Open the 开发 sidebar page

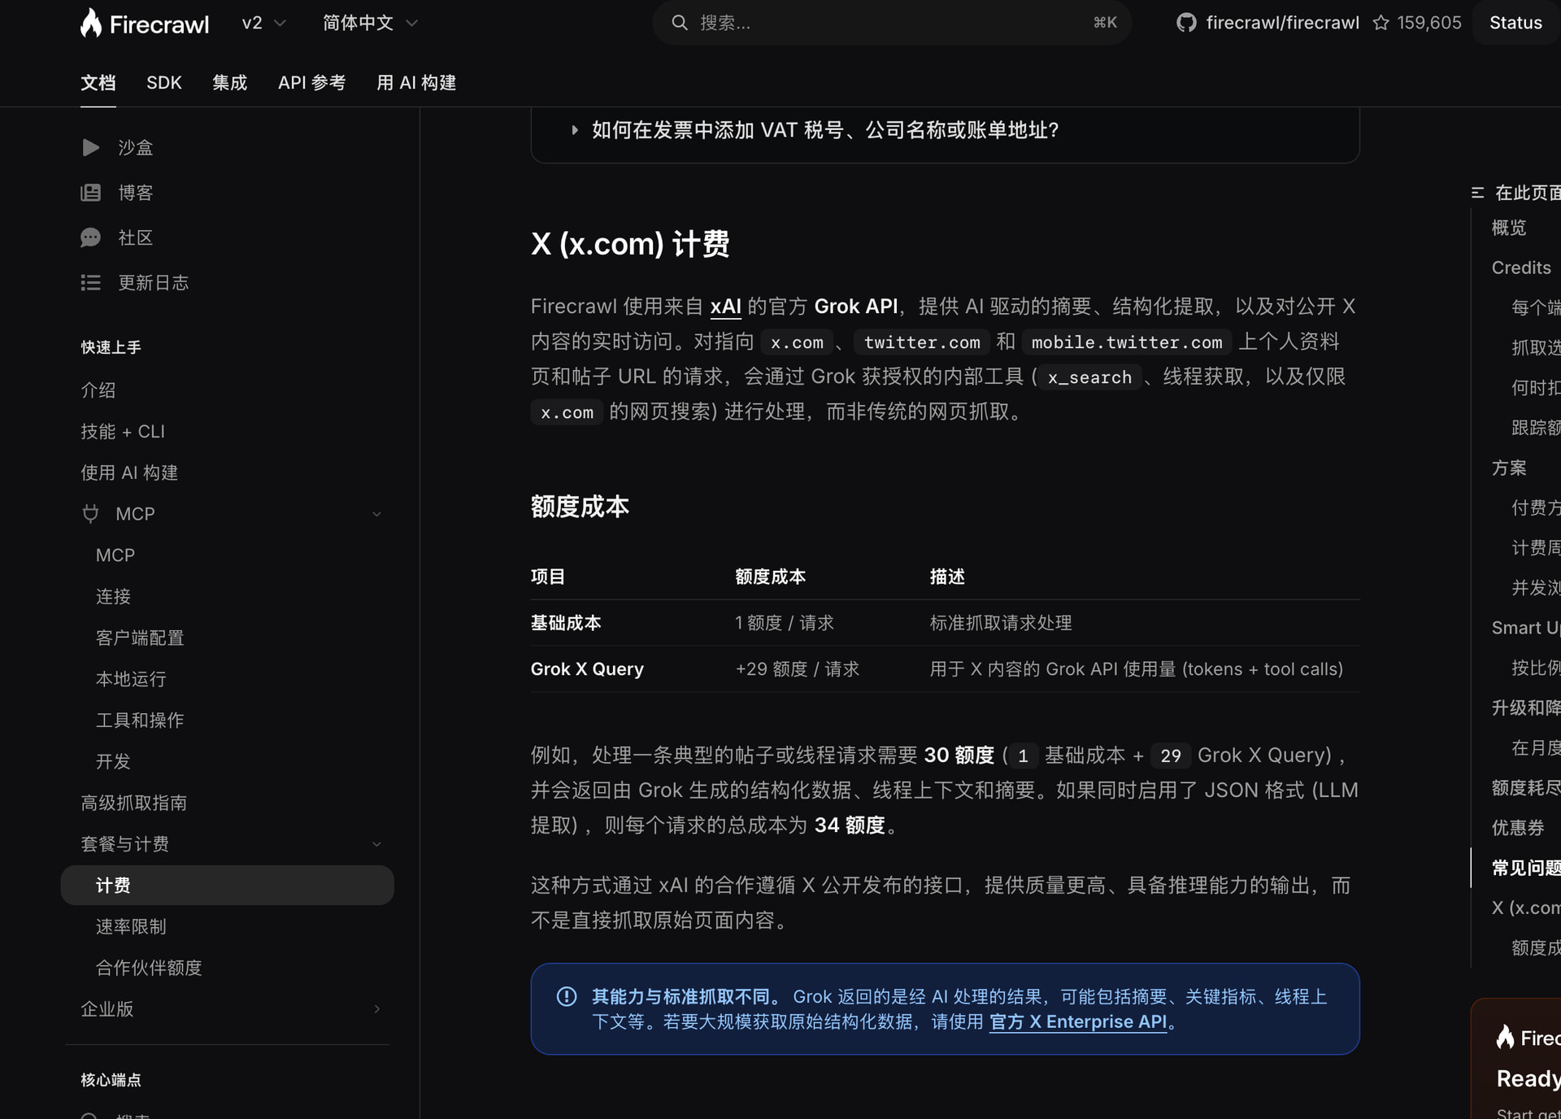[x=113, y=762]
